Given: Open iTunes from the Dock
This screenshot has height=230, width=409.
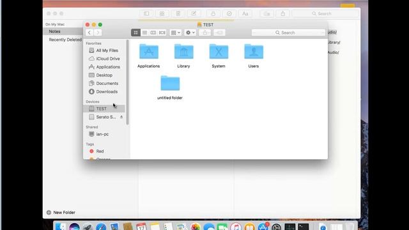Looking at the screenshot, I should (236, 227).
